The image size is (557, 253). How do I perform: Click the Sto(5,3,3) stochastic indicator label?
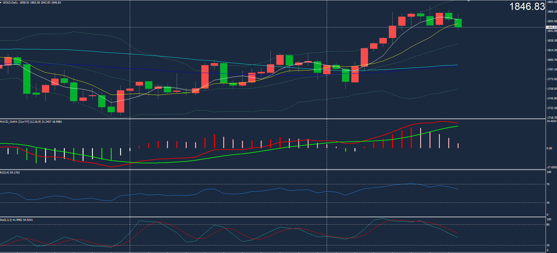pos(16,220)
